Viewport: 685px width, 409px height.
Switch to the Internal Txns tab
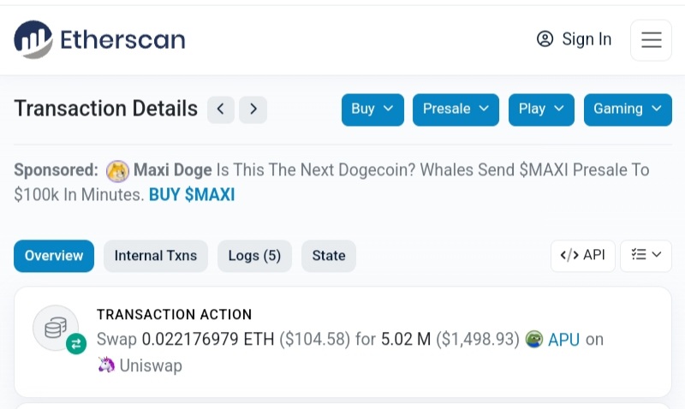[156, 256]
